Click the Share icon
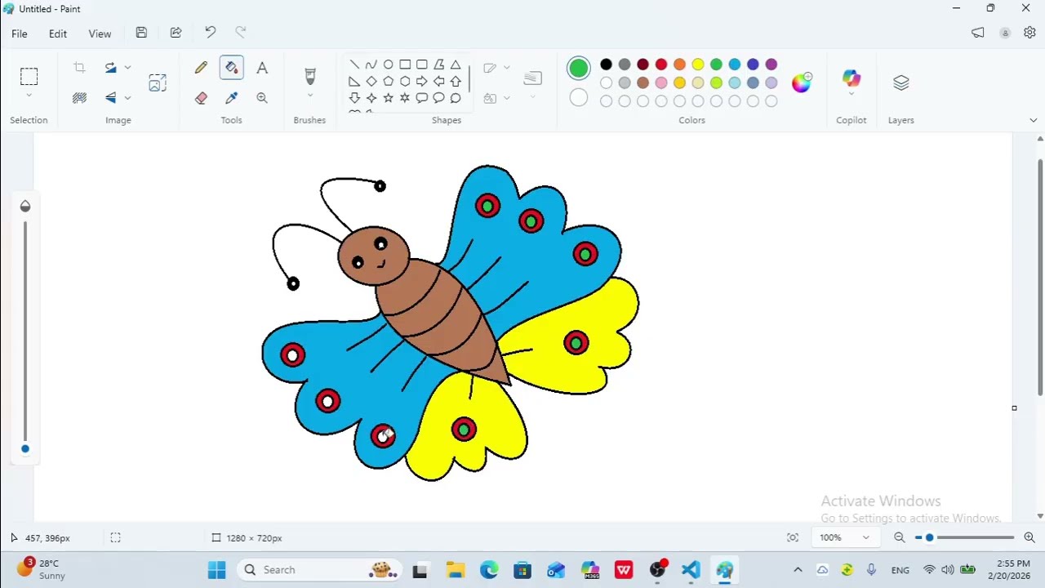 point(176,33)
